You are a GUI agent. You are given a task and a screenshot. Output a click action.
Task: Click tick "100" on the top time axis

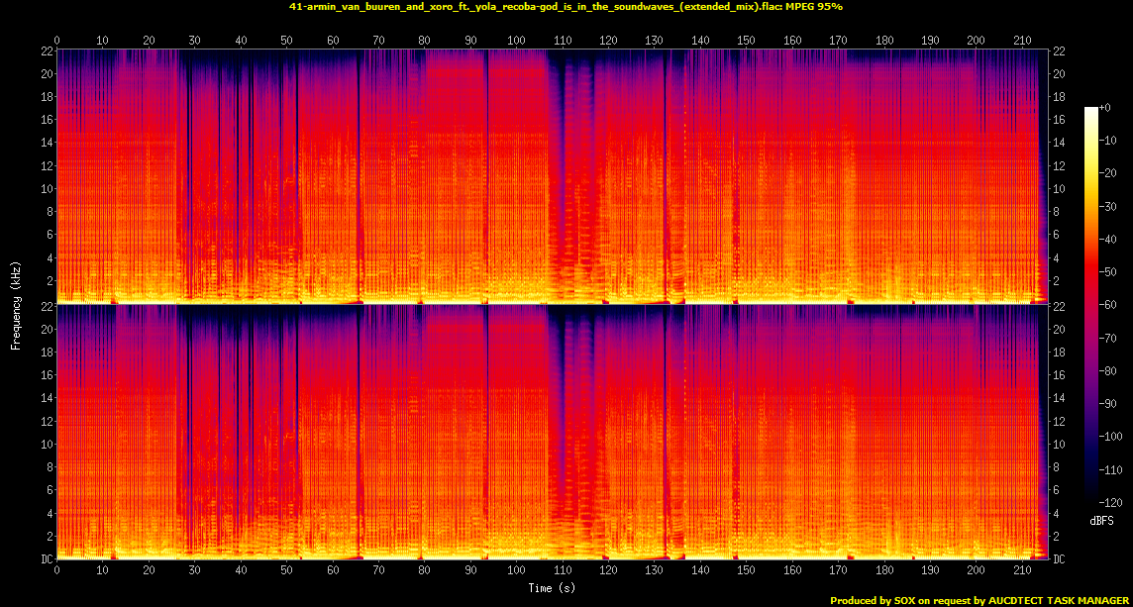(x=516, y=41)
